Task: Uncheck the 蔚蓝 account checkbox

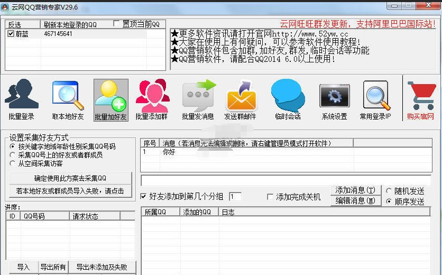Action: (11, 33)
